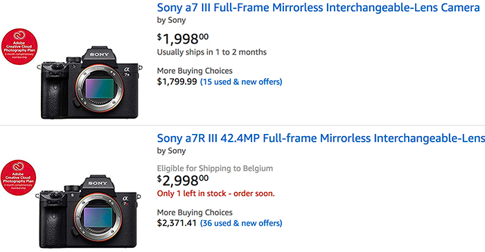485x252 pixels.
Task: Click 'Eligible for Shipping to Belgium' text
Action: [215, 168]
